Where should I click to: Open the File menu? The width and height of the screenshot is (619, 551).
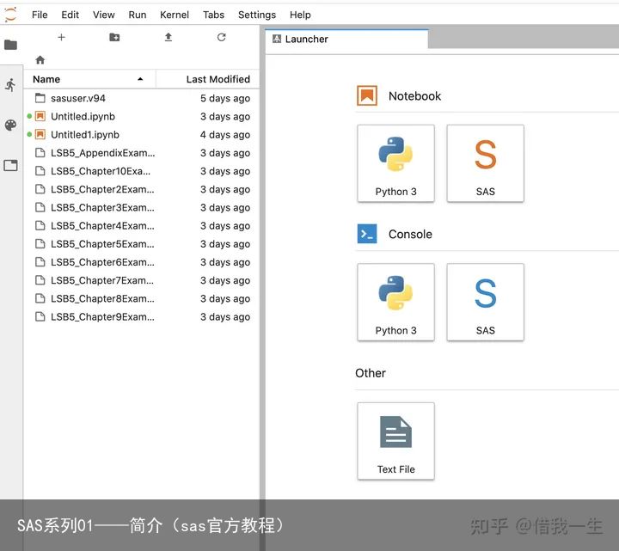coord(40,15)
